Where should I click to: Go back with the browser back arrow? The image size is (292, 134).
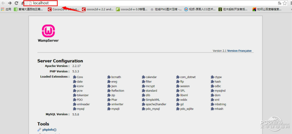pos(3,3)
